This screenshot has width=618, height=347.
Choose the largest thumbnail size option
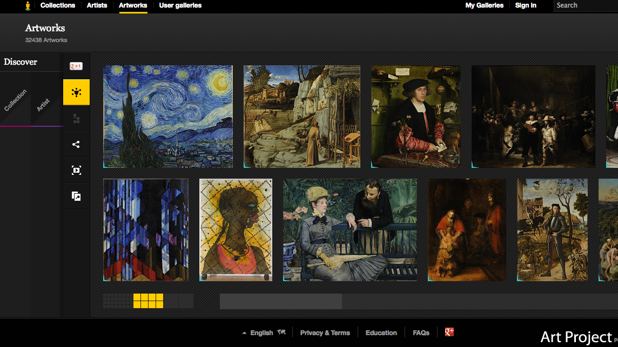(179, 301)
